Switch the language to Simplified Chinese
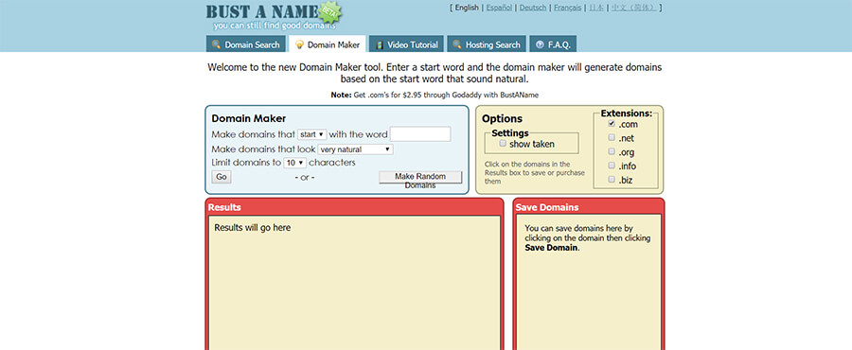 click(x=633, y=8)
